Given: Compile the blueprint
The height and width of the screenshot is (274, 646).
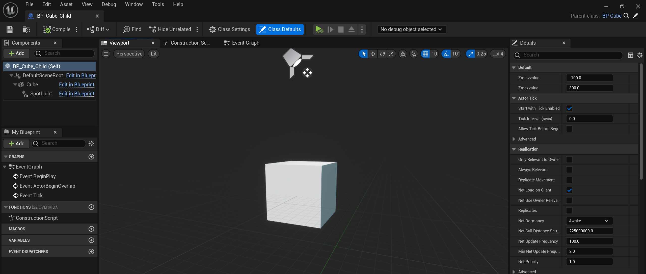Looking at the screenshot, I should 57,30.
